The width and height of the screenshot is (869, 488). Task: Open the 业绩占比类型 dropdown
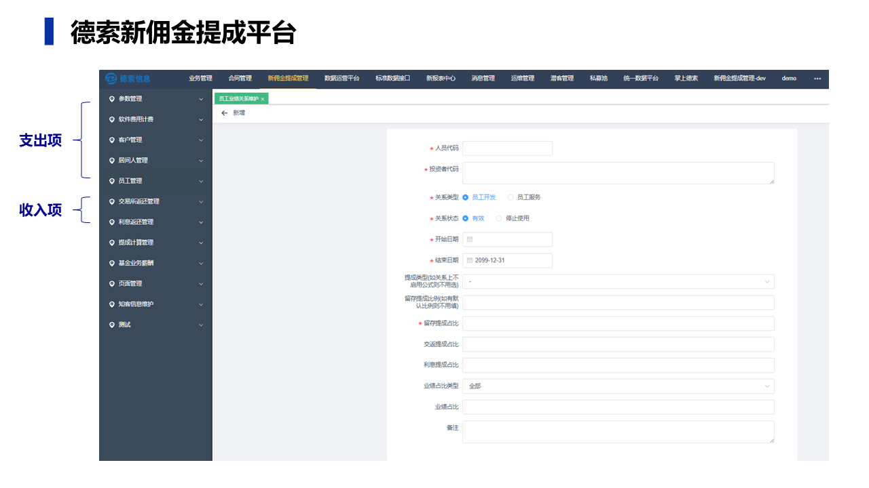[618, 386]
